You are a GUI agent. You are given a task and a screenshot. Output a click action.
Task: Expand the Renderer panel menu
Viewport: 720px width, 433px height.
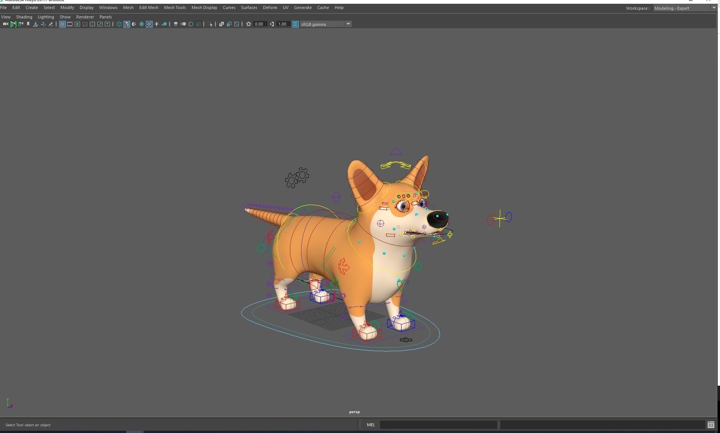pos(85,17)
